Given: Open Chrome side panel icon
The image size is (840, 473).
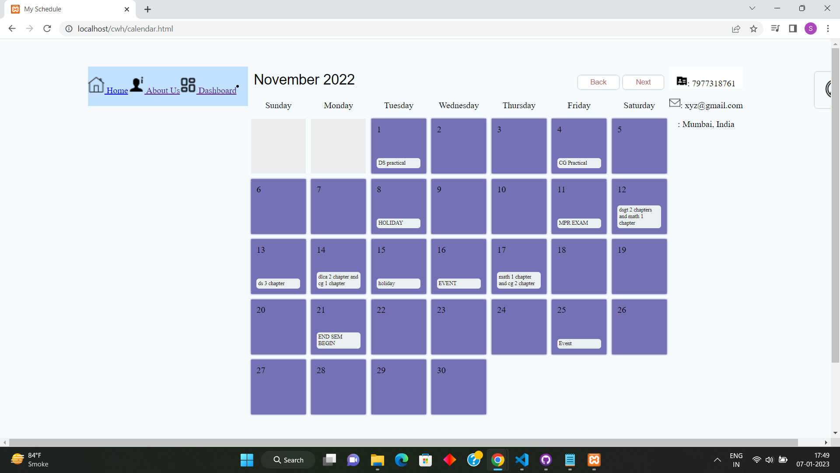Looking at the screenshot, I should pos(793,29).
